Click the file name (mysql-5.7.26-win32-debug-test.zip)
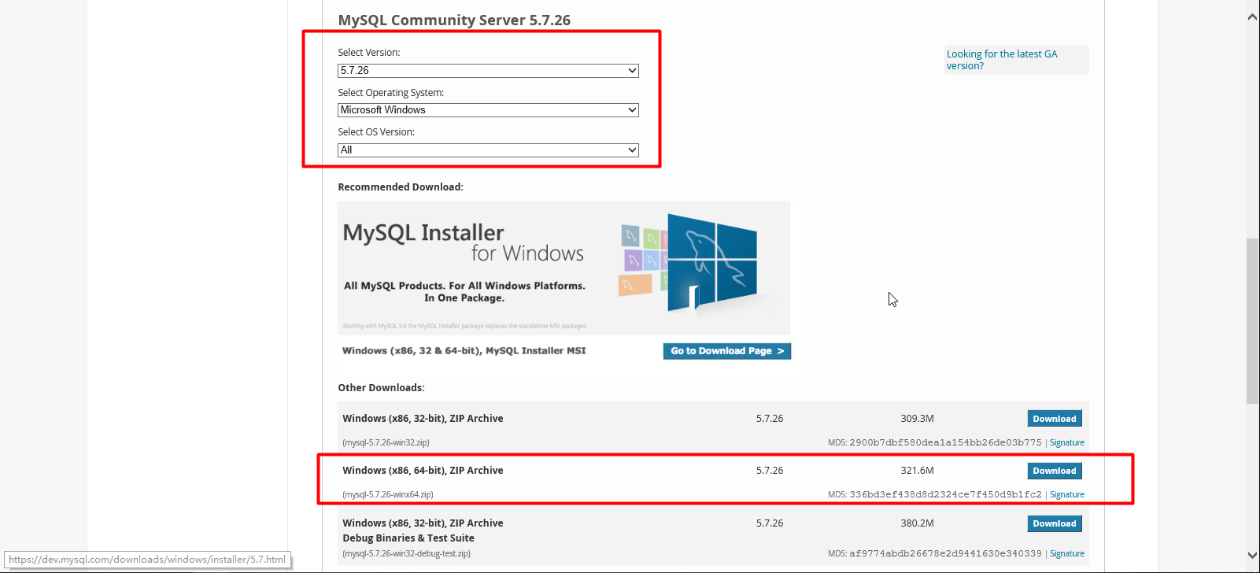Image resolution: width=1260 pixels, height=573 pixels. [x=406, y=554]
